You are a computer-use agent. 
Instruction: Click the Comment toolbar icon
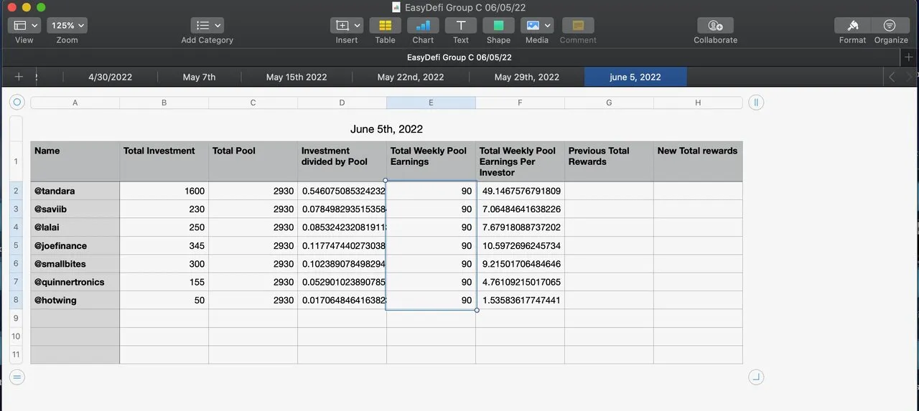pyautogui.click(x=578, y=25)
